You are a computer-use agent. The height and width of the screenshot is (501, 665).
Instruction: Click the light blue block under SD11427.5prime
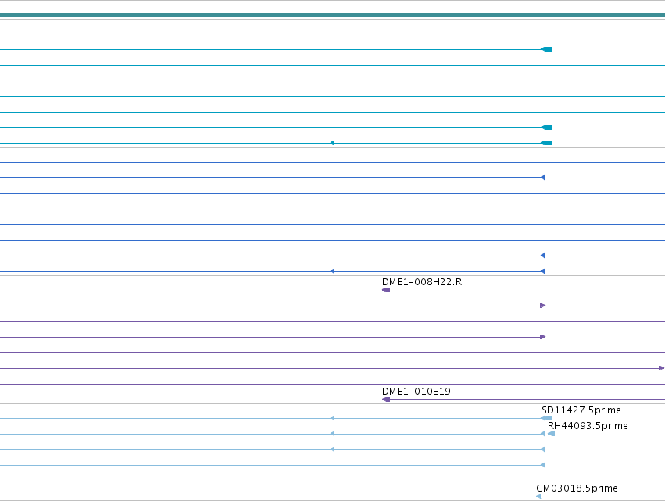(x=547, y=418)
